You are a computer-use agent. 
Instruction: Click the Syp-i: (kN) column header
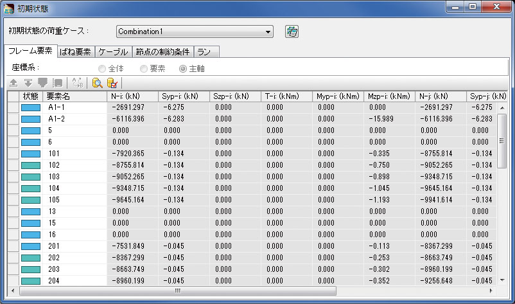point(184,96)
